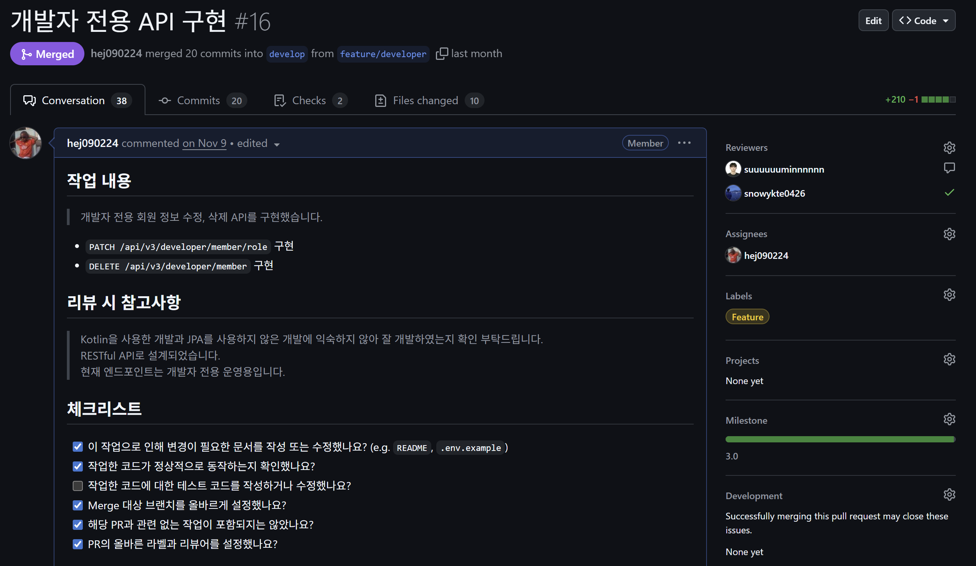Check the unchecked test code checklist item
This screenshot has width=976, height=566.
tap(78, 486)
